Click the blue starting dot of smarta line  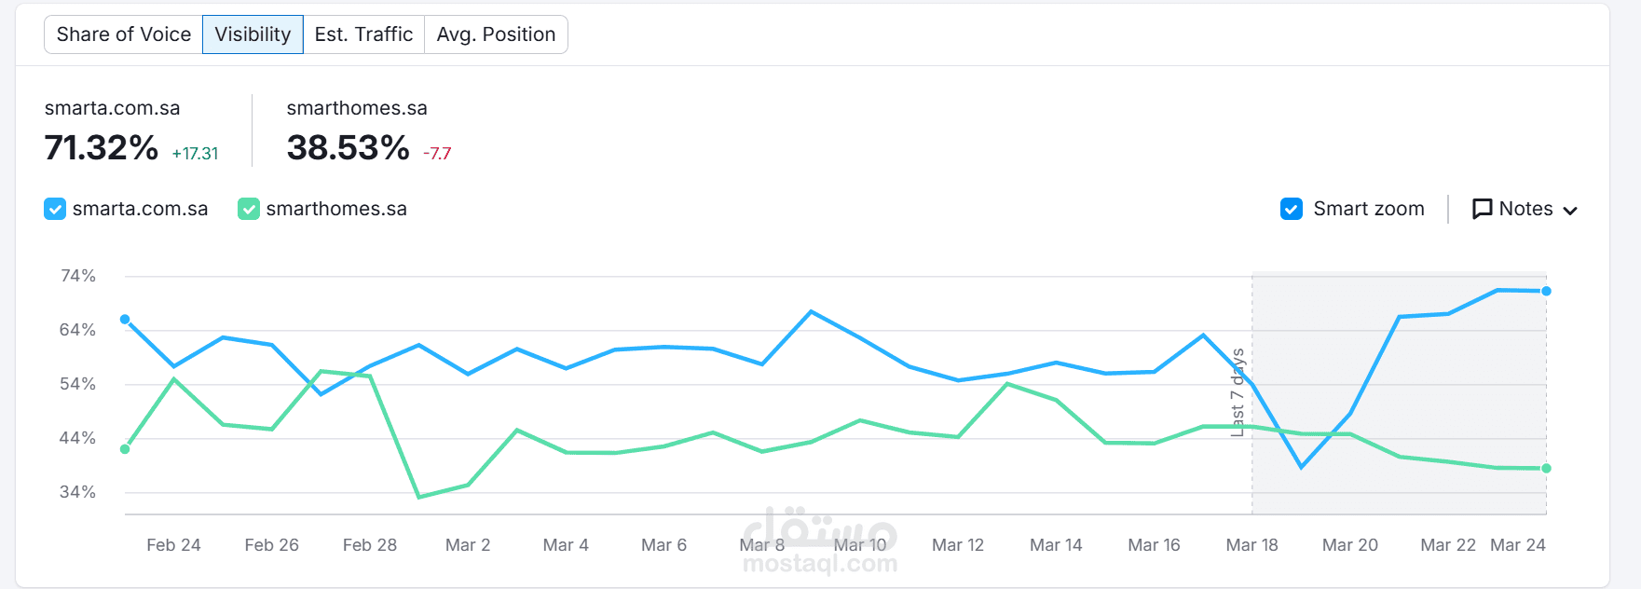coord(125,320)
